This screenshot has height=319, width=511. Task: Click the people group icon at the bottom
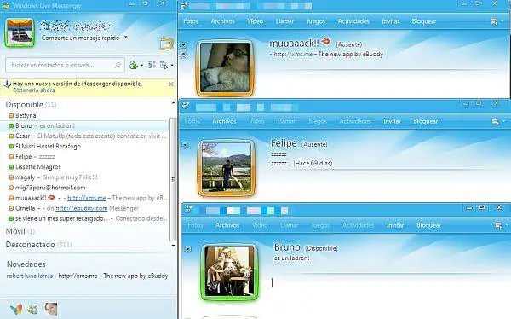click(32, 309)
